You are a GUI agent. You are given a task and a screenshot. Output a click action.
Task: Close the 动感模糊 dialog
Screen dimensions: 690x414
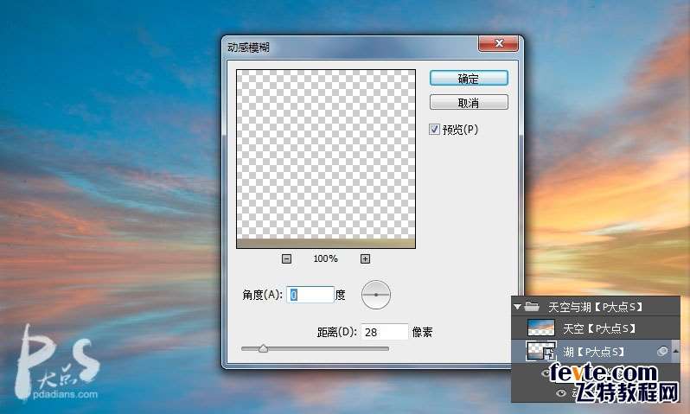[x=499, y=43]
